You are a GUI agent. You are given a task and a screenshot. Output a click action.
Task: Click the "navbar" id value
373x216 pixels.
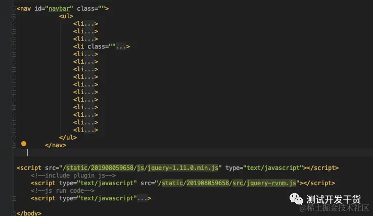[59, 9]
